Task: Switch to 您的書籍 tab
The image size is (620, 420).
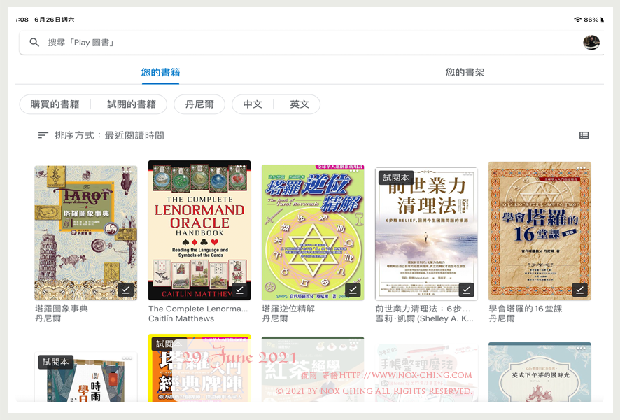Action: tap(160, 72)
